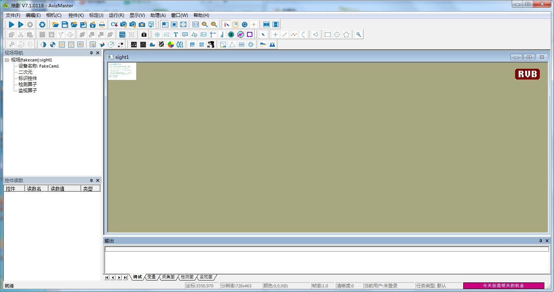Screen dimensions: 554x292
Task: Click the 读数名 column header
Action: 37,189
